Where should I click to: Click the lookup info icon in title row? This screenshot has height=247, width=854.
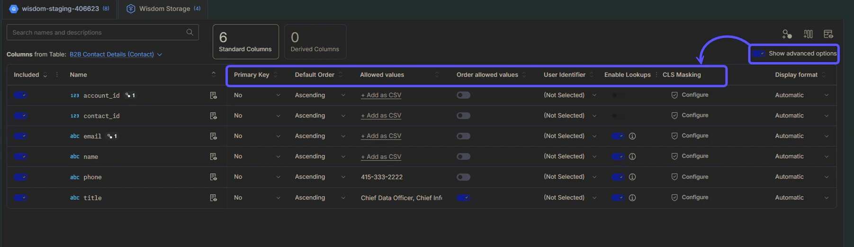tap(632, 198)
